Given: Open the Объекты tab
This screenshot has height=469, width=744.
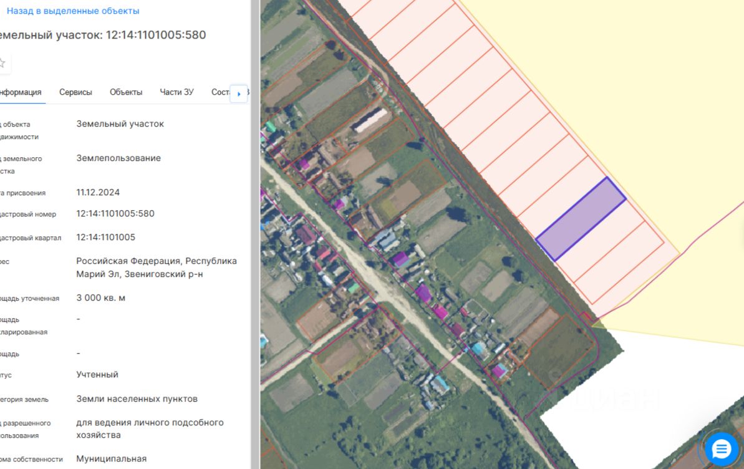Looking at the screenshot, I should pyautogui.click(x=126, y=92).
